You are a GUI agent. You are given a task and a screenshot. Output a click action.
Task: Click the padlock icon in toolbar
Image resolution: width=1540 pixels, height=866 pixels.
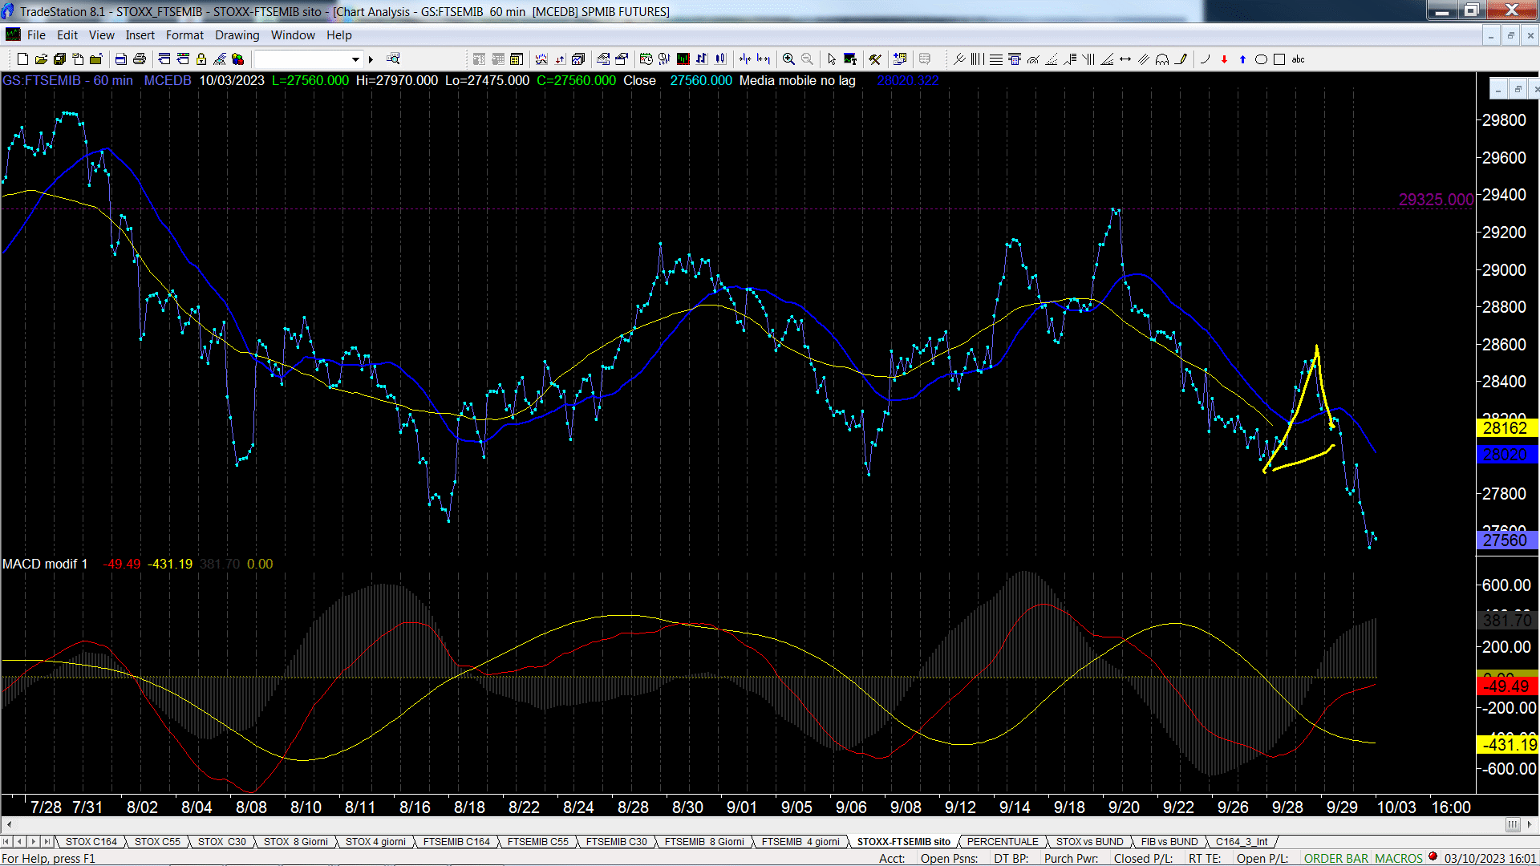[201, 59]
